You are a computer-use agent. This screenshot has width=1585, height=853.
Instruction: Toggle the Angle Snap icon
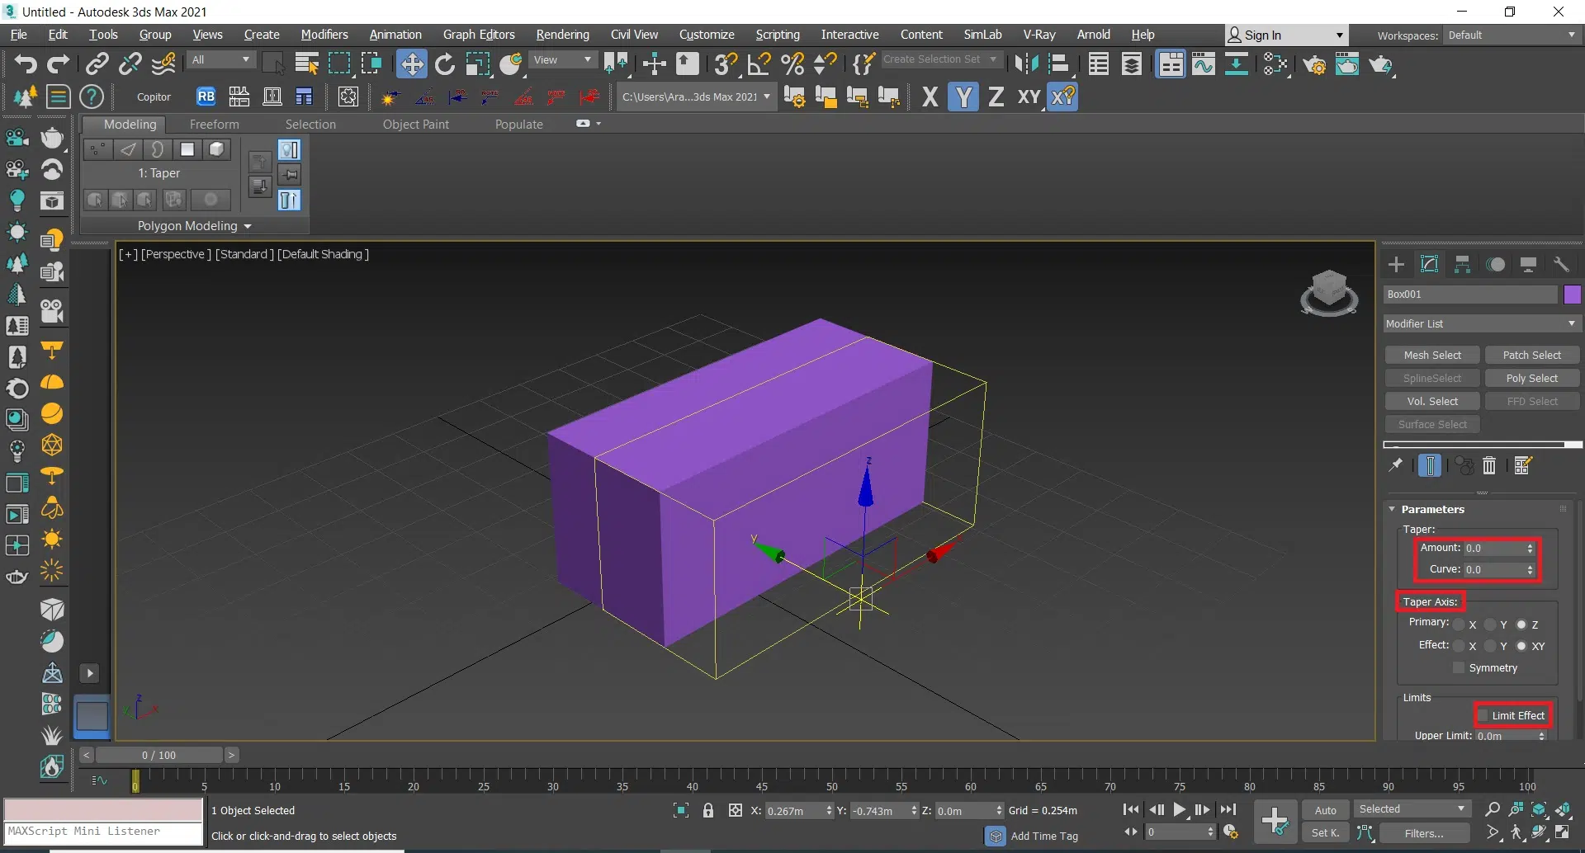coord(759,64)
